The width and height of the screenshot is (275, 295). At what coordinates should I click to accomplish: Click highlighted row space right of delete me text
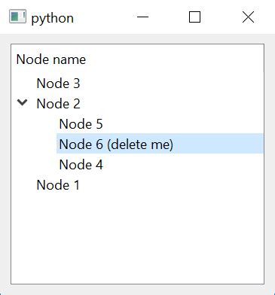click(x=218, y=144)
